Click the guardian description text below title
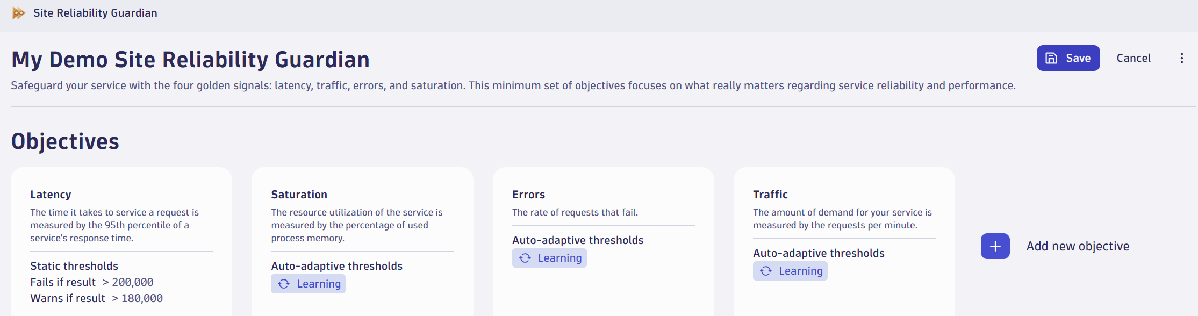The width and height of the screenshot is (1198, 316). tap(513, 85)
